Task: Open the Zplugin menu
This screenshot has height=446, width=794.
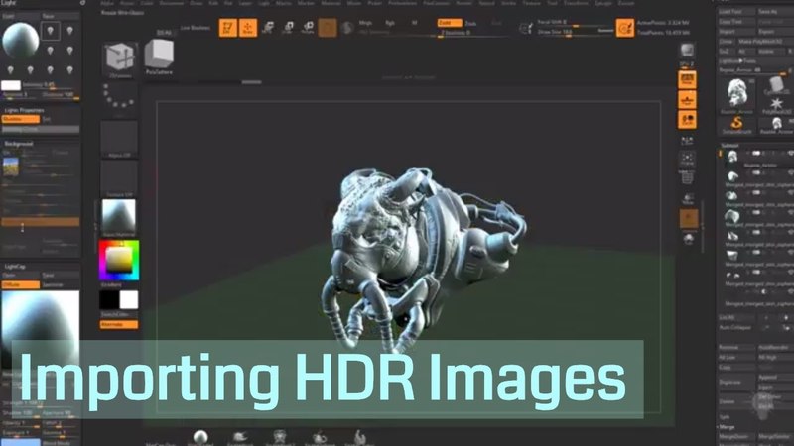Action: pyautogui.click(x=603, y=3)
